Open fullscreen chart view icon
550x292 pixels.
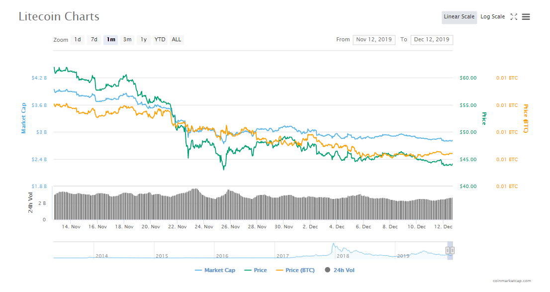[514, 16]
